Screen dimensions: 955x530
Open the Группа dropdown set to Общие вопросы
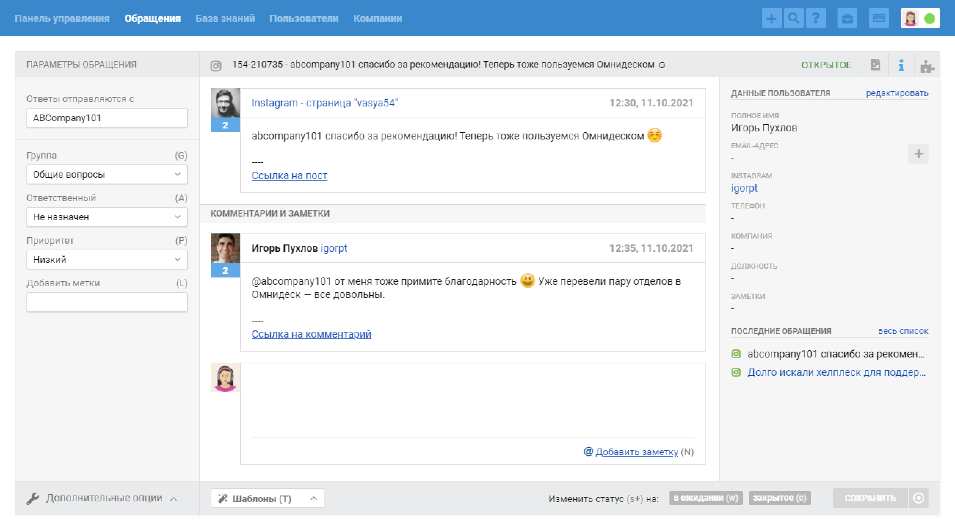pos(107,174)
